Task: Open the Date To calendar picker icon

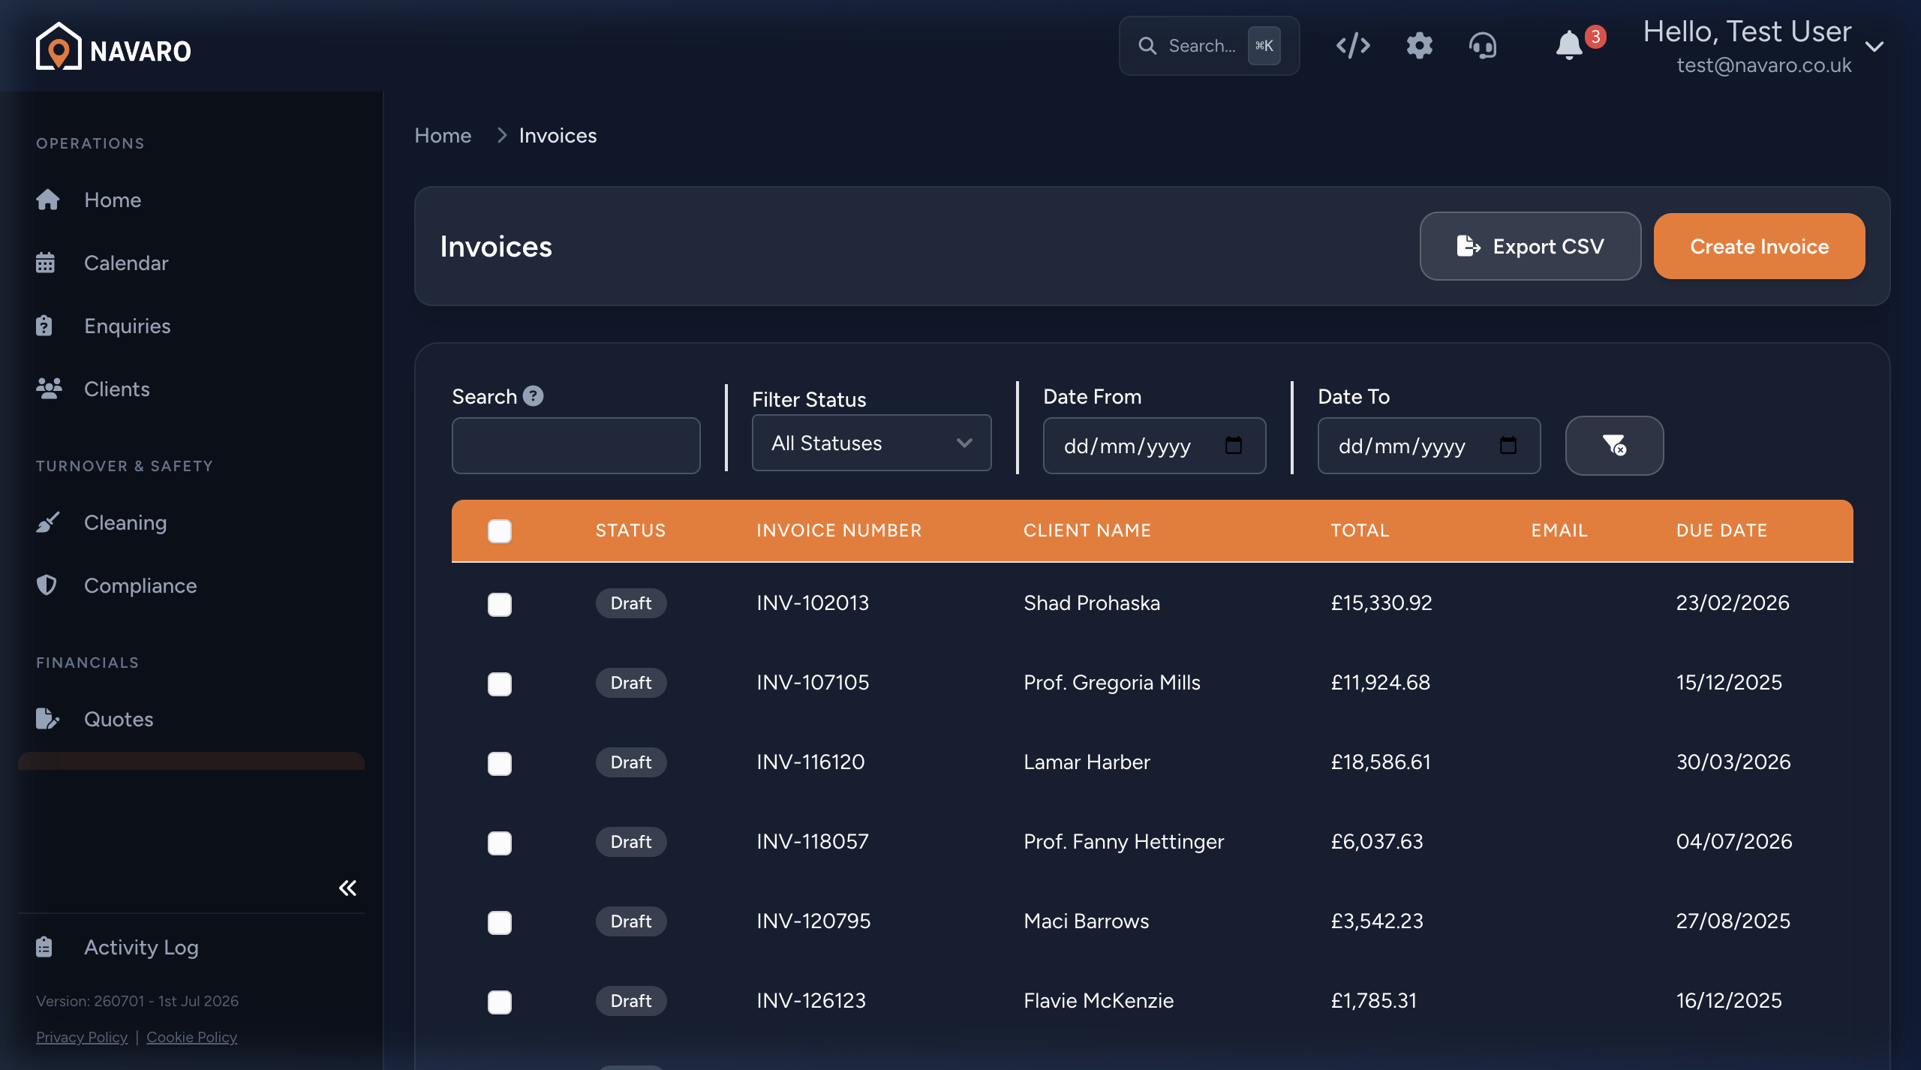Action: pyautogui.click(x=1508, y=445)
